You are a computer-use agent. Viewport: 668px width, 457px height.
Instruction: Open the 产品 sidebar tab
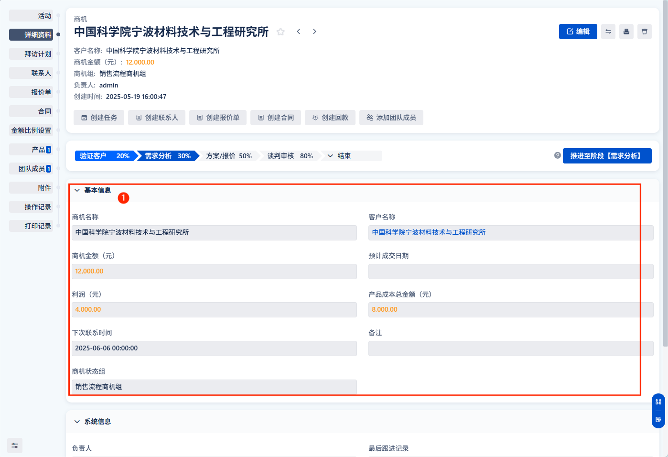pyautogui.click(x=31, y=150)
